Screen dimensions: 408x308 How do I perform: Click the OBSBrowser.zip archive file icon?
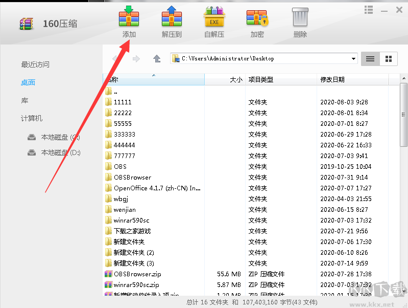108,274
